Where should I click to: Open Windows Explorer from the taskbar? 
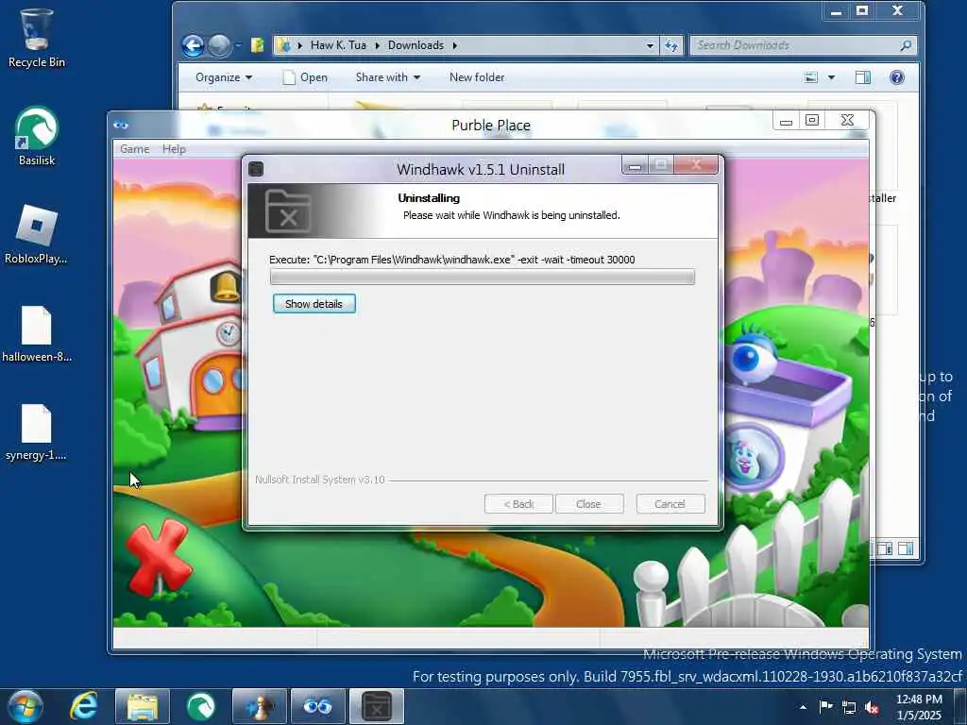[143, 706]
